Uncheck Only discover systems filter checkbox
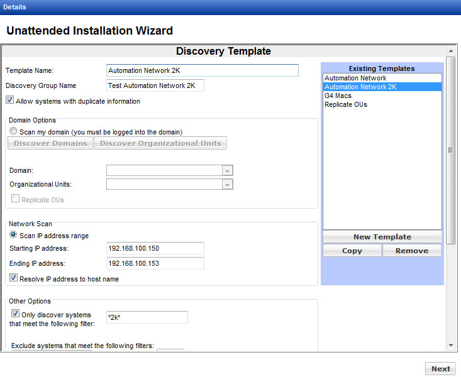461x377 pixels. (x=16, y=314)
